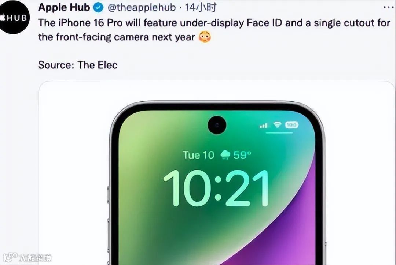Click the 'Source: The Elec' text

pyautogui.click(x=78, y=65)
